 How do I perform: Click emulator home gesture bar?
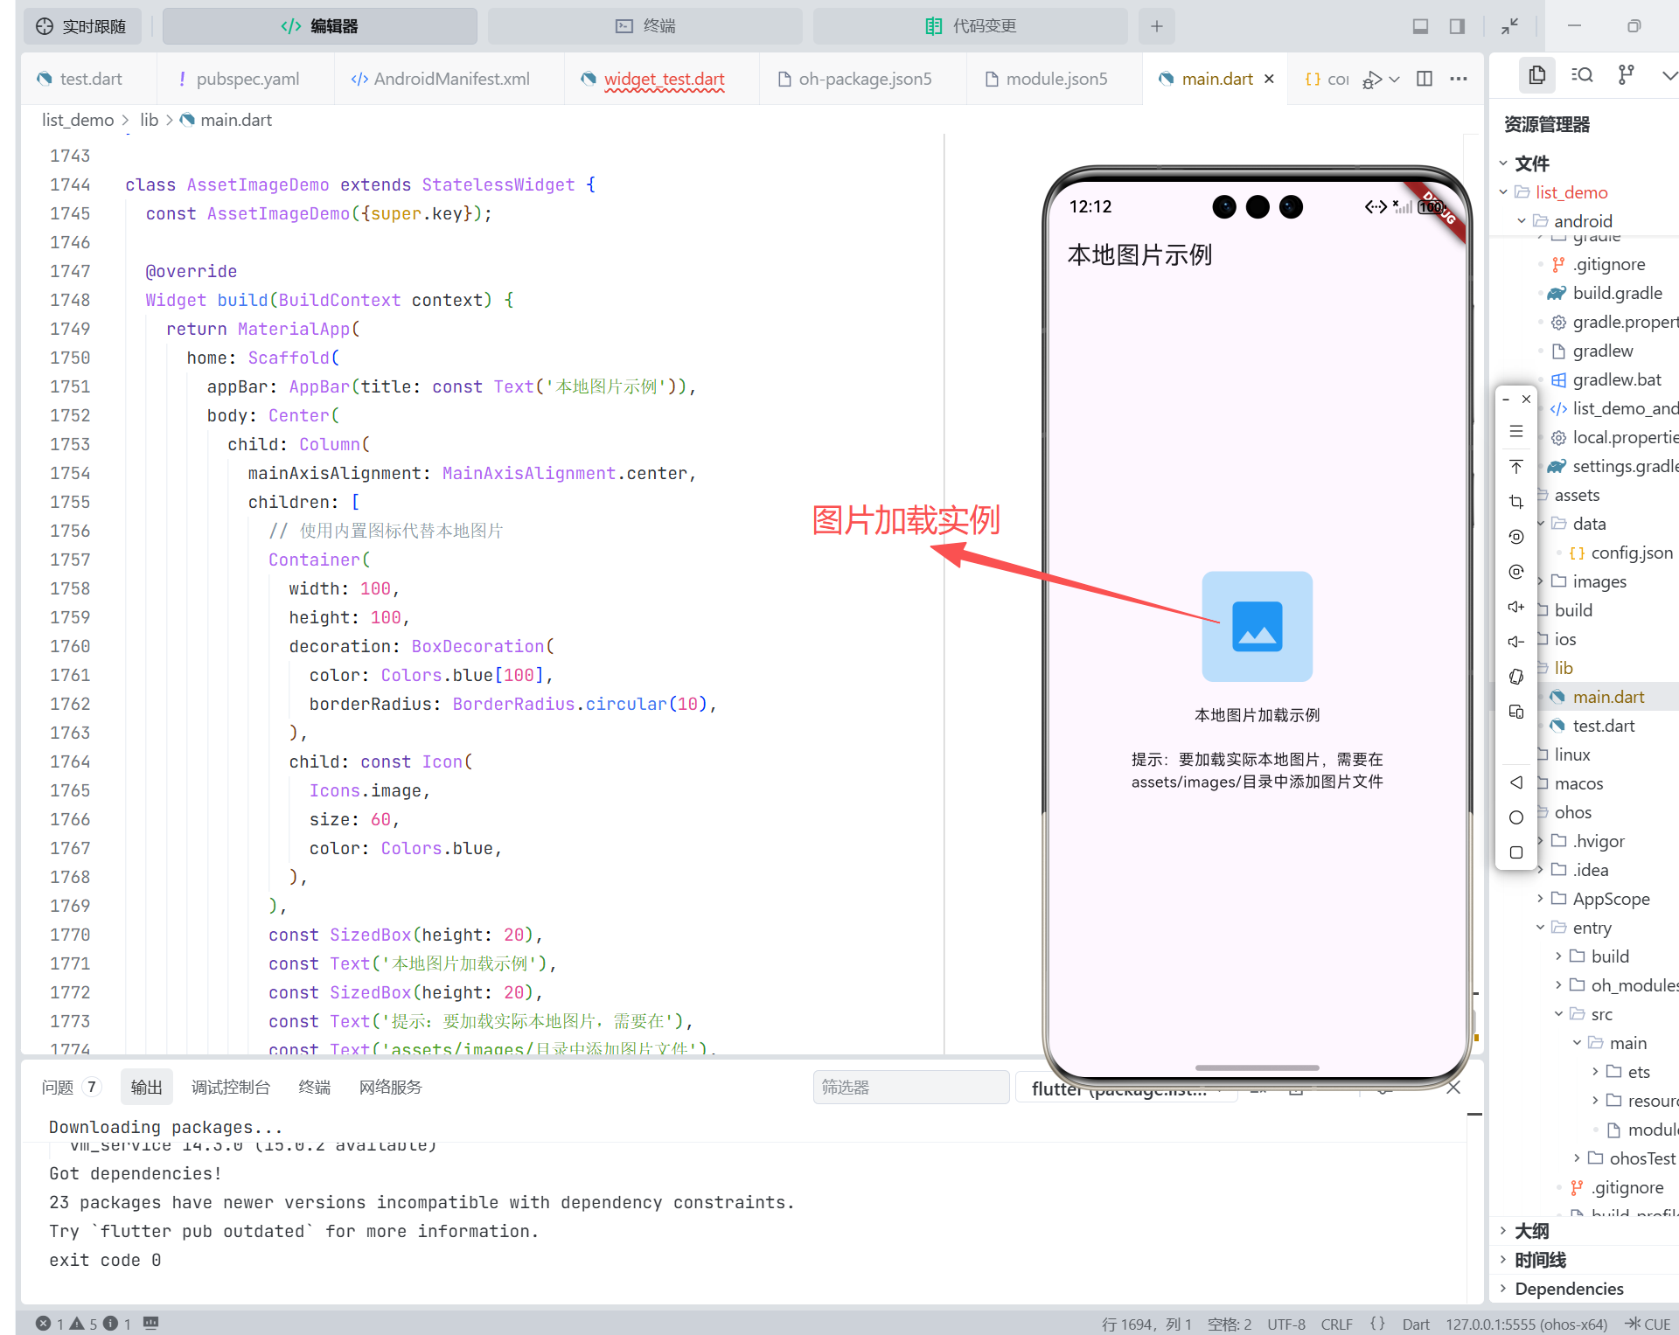click(1257, 1067)
